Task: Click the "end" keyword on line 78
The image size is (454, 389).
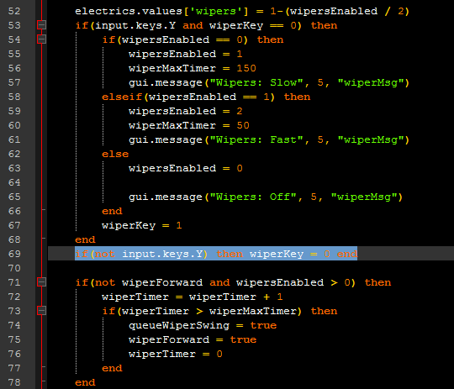Action: coord(85,382)
